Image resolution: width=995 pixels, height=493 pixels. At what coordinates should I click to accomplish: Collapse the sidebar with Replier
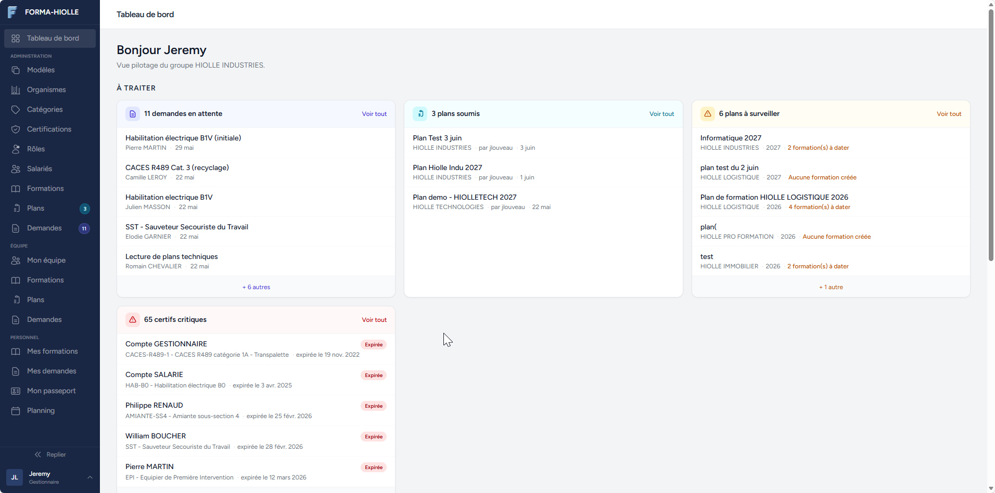[x=50, y=455]
